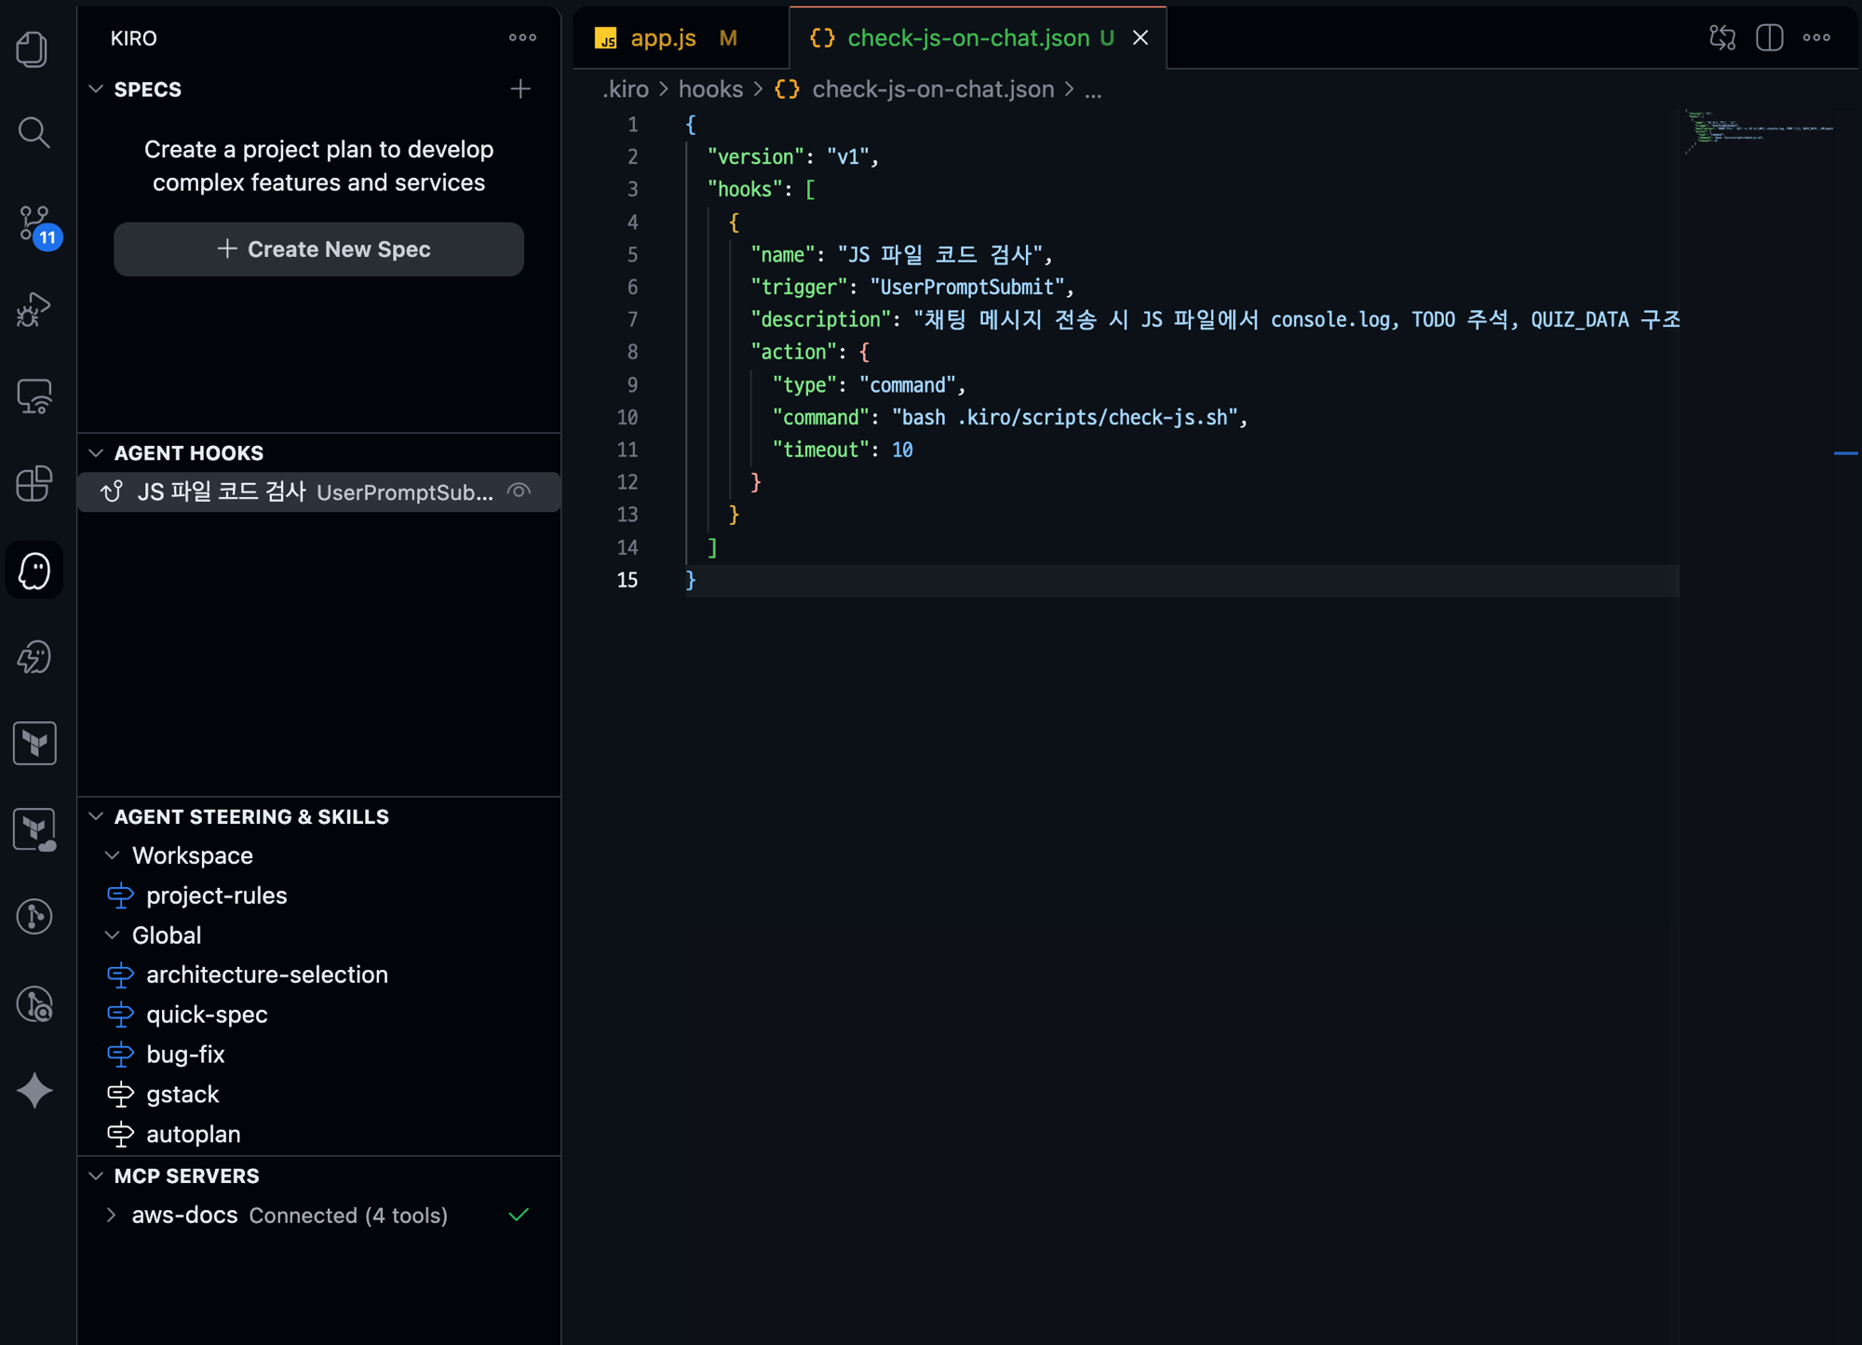Click check-js-on-chat.json breadcrumb segment
This screenshot has width=1862, height=1345.
click(933, 89)
